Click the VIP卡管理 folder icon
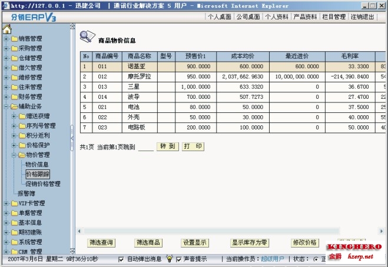 click(15, 203)
